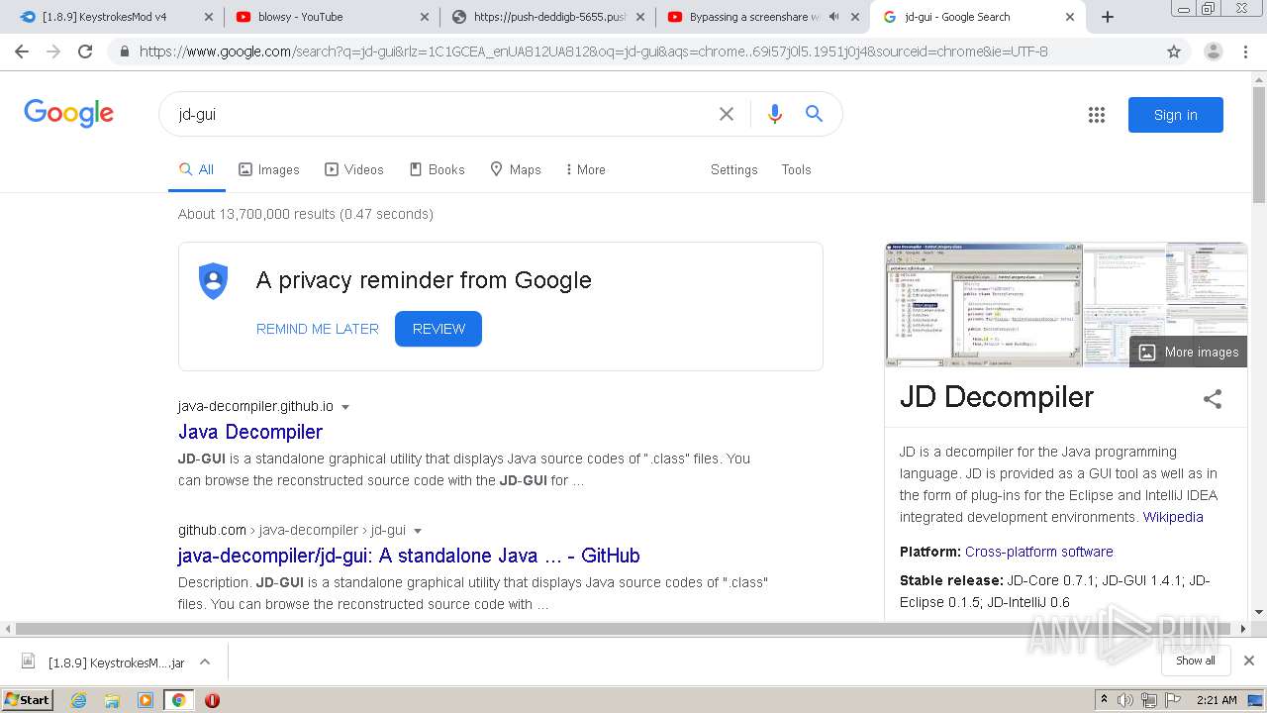
Task: Click network icon in system tray
Action: [x=1149, y=700]
